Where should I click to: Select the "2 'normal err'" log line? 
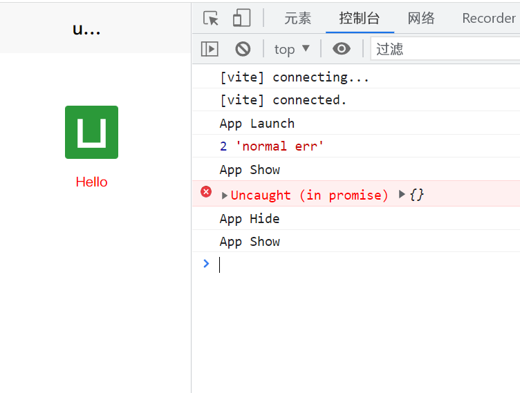click(356, 146)
